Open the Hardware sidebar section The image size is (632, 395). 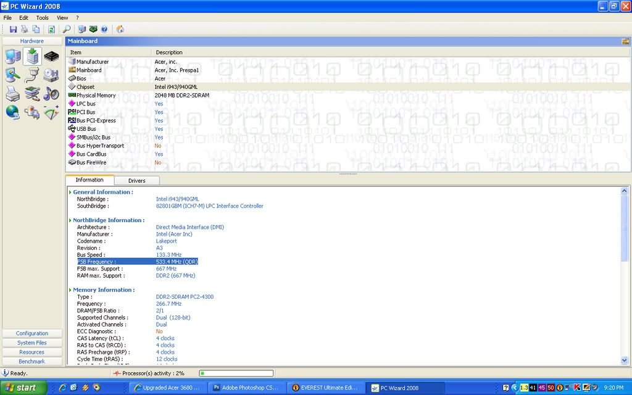click(x=32, y=41)
